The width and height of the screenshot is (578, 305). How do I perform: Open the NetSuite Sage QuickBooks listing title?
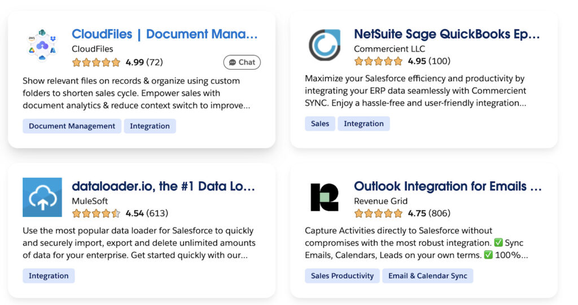click(x=446, y=34)
